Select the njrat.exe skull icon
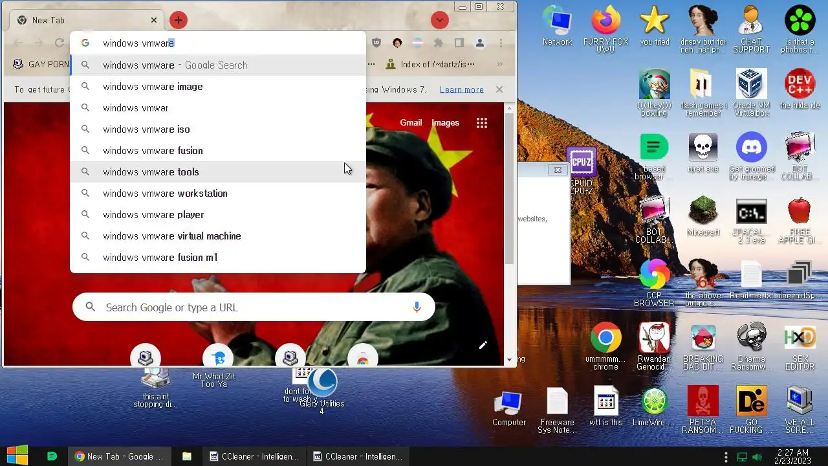The height and width of the screenshot is (466, 828). coord(703,153)
